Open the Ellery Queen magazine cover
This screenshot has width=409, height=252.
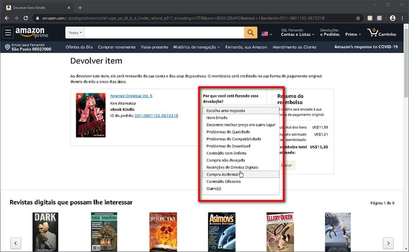click(x=280, y=232)
